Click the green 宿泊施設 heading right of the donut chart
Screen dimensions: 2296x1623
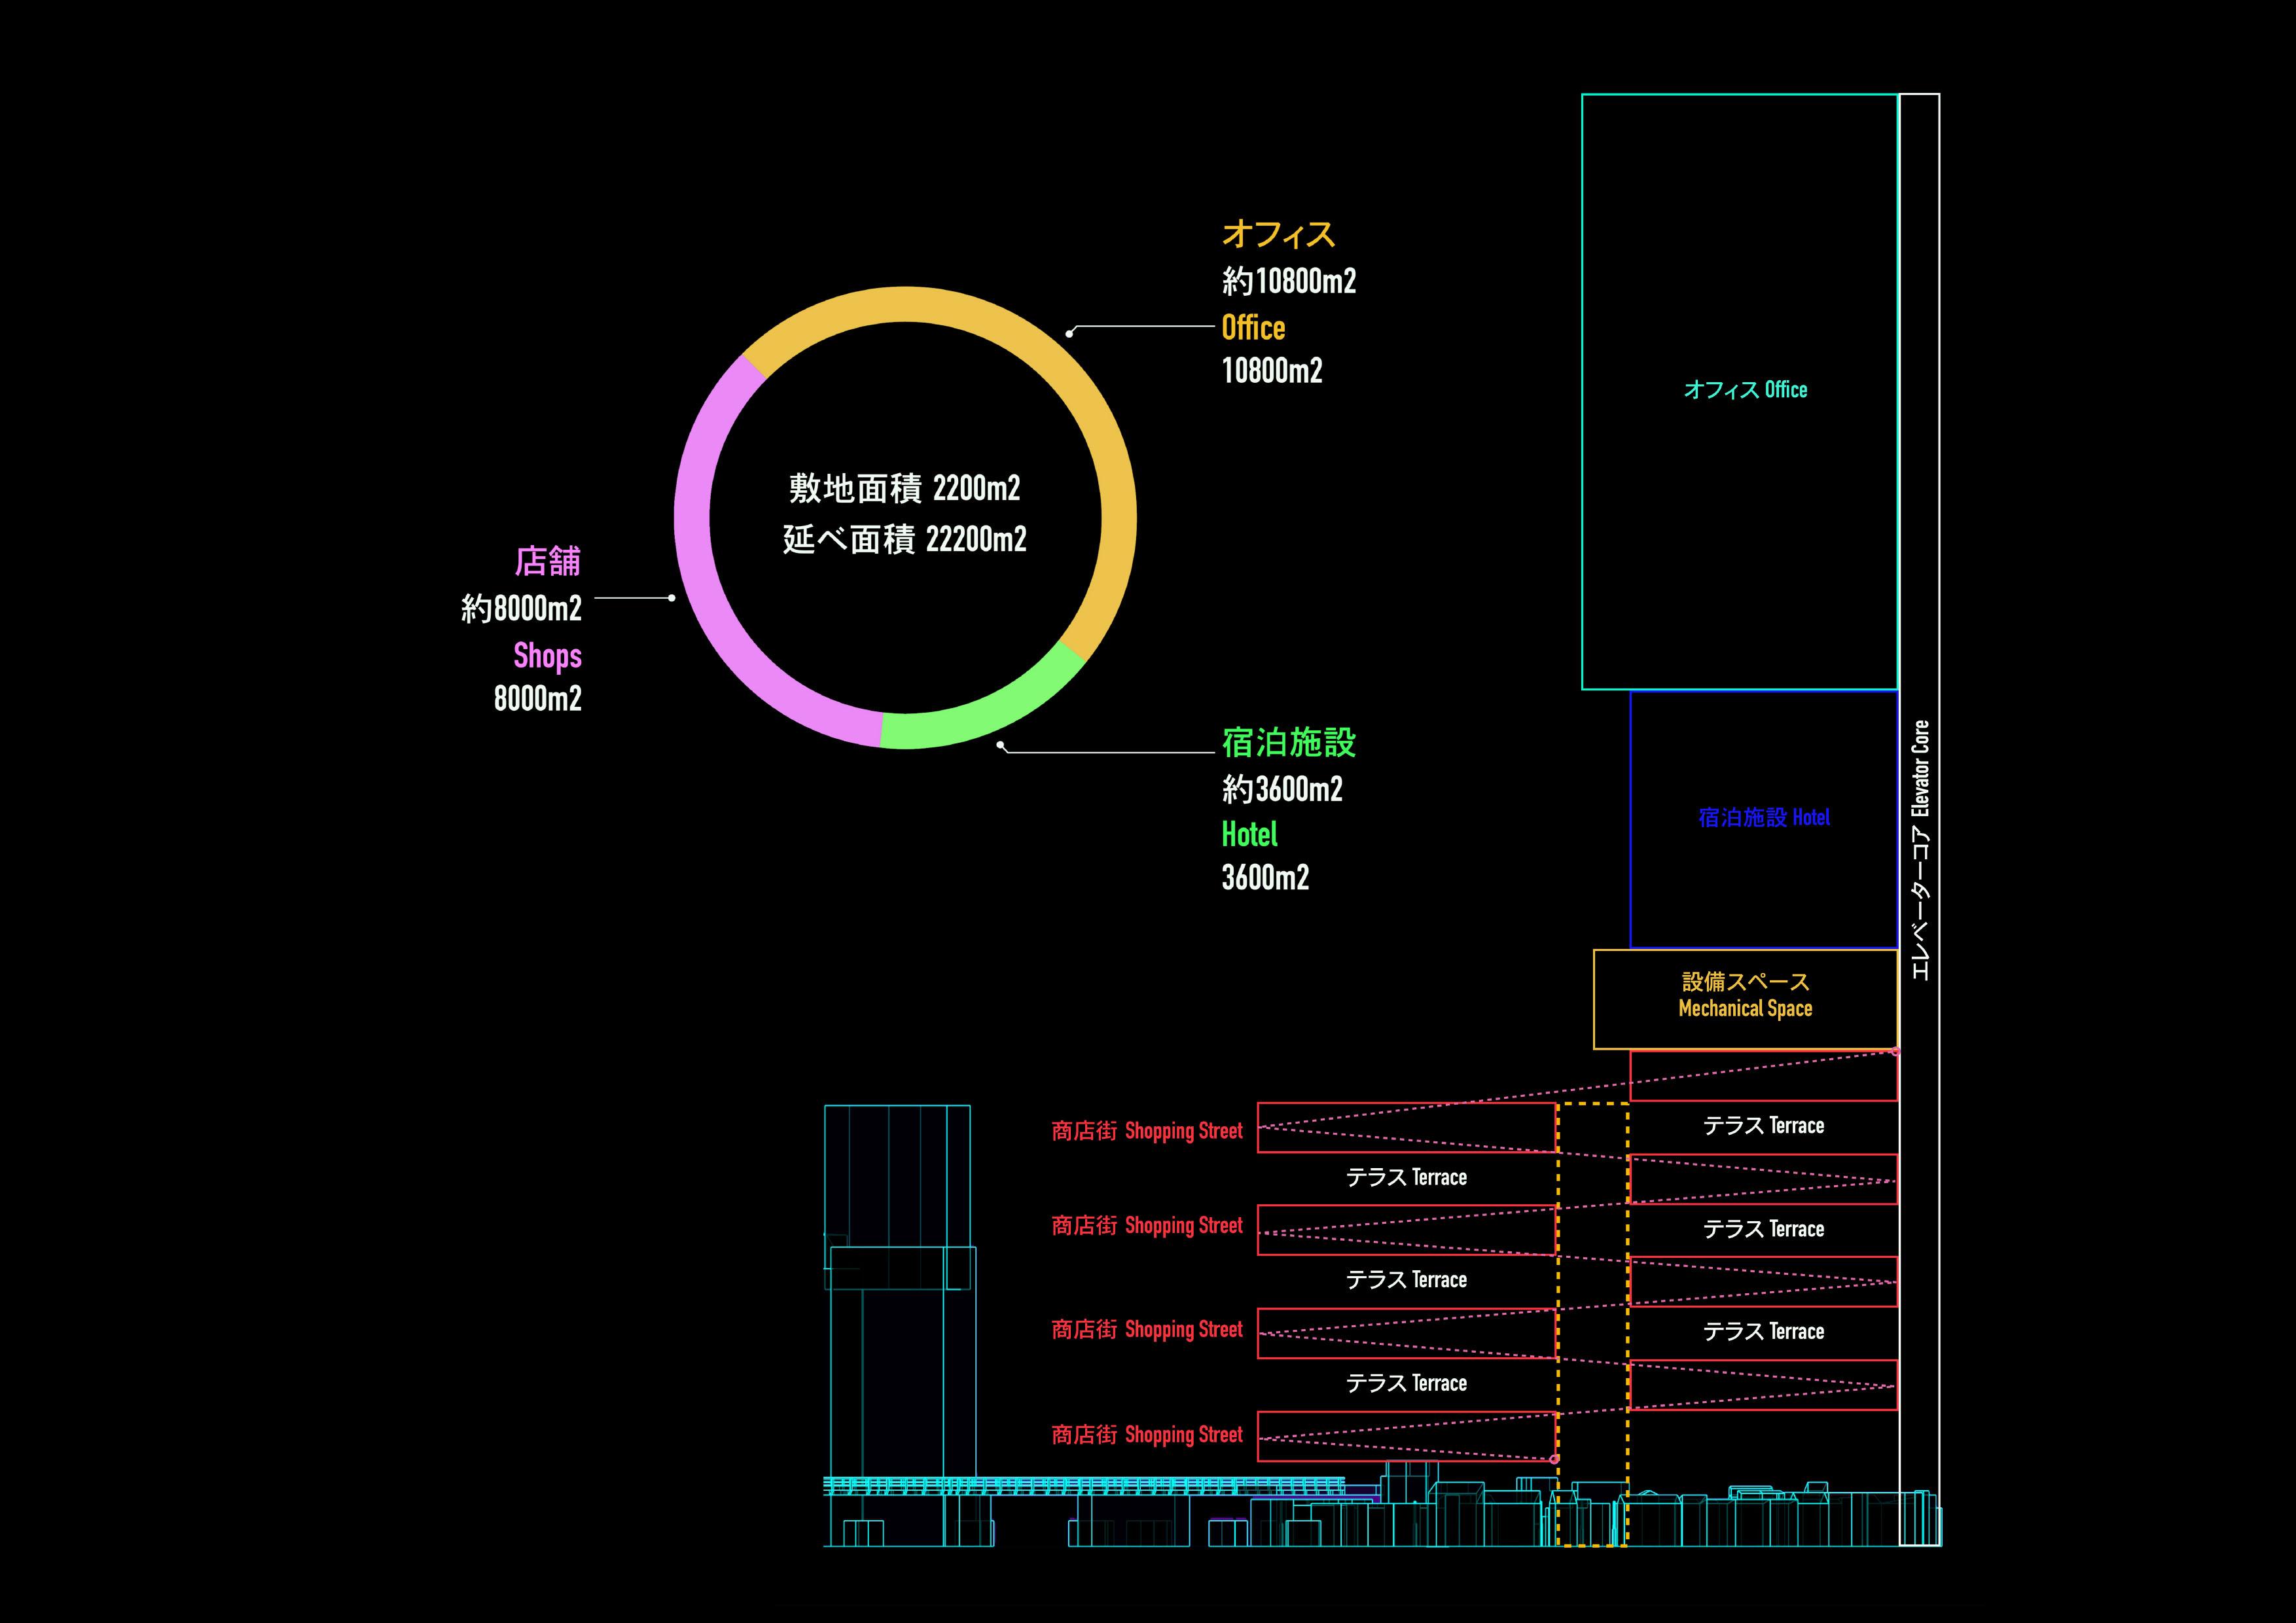[x=1288, y=742]
